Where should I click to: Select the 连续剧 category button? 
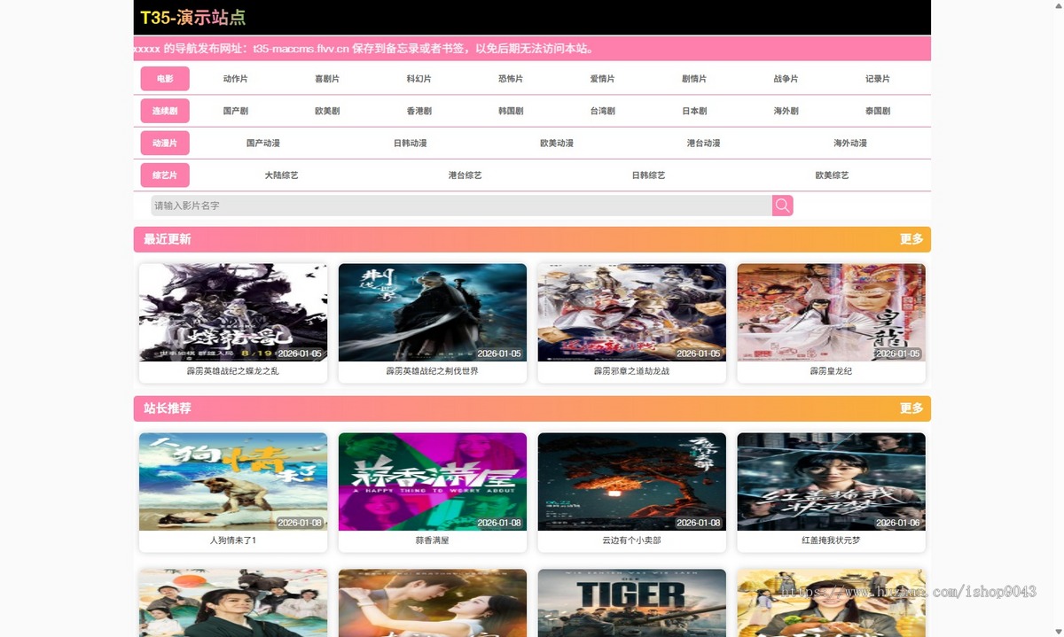click(x=165, y=111)
